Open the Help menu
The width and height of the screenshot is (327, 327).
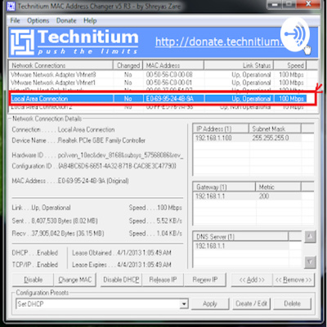click(90, 20)
